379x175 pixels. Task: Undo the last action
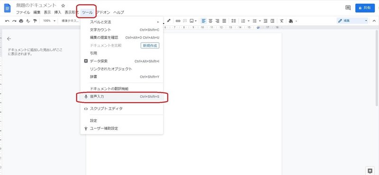(7, 21)
